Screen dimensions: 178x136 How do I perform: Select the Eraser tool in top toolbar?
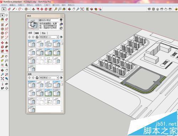coord(9,9)
